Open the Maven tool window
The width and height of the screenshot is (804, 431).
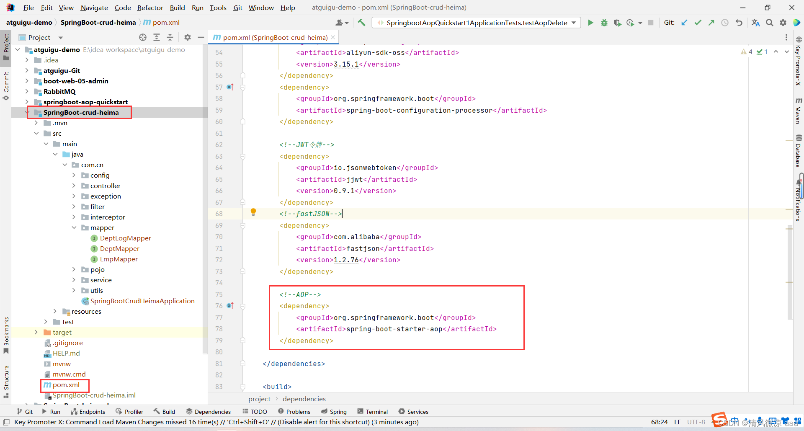tap(799, 111)
